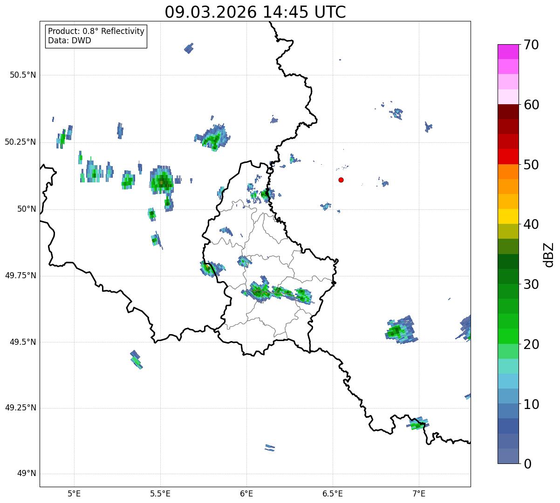
Task: Click the 7°E longitude axis label
Action: [419, 493]
